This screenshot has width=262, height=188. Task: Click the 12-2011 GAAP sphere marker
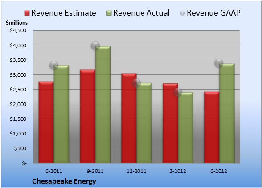click(x=136, y=83)
